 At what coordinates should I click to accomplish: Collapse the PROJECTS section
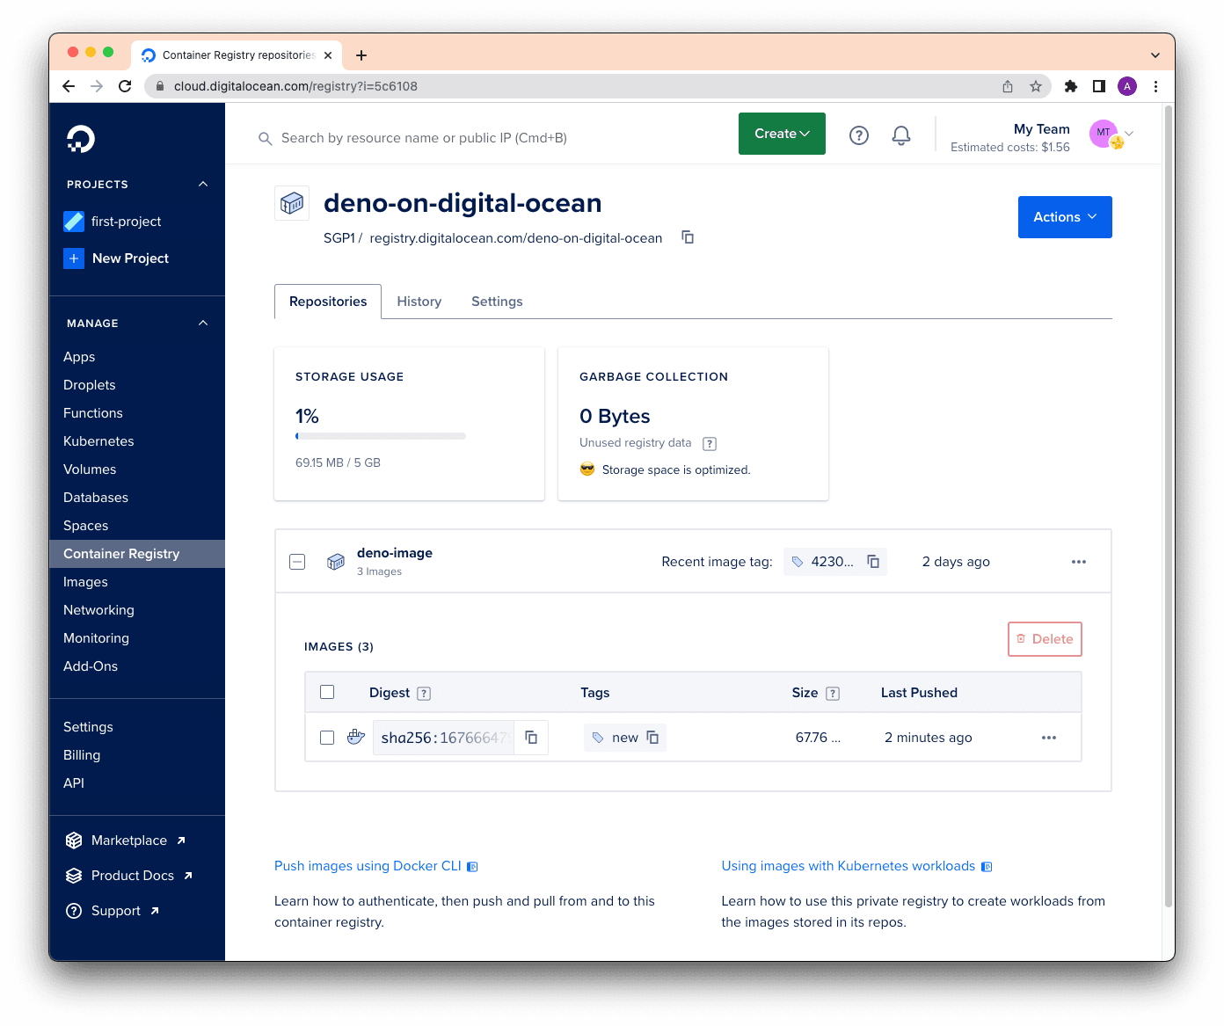(203, 184)
